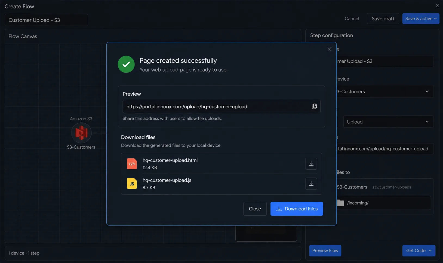This screenshot has height=263, width=443.
Task: Click the S3-Customers node label
Action: pyautogui.click(x=81, y=147)
